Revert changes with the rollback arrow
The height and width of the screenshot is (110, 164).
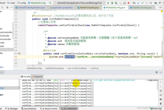pos(151,3)
